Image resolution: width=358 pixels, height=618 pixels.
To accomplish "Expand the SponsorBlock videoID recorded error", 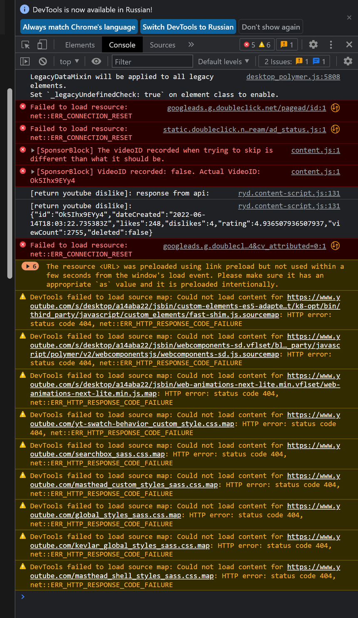I will click(x=33, y=150).
